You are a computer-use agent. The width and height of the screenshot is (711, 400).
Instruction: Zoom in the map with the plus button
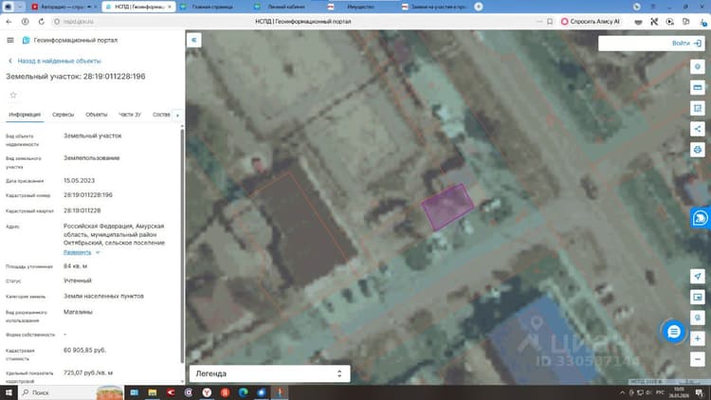698,338
